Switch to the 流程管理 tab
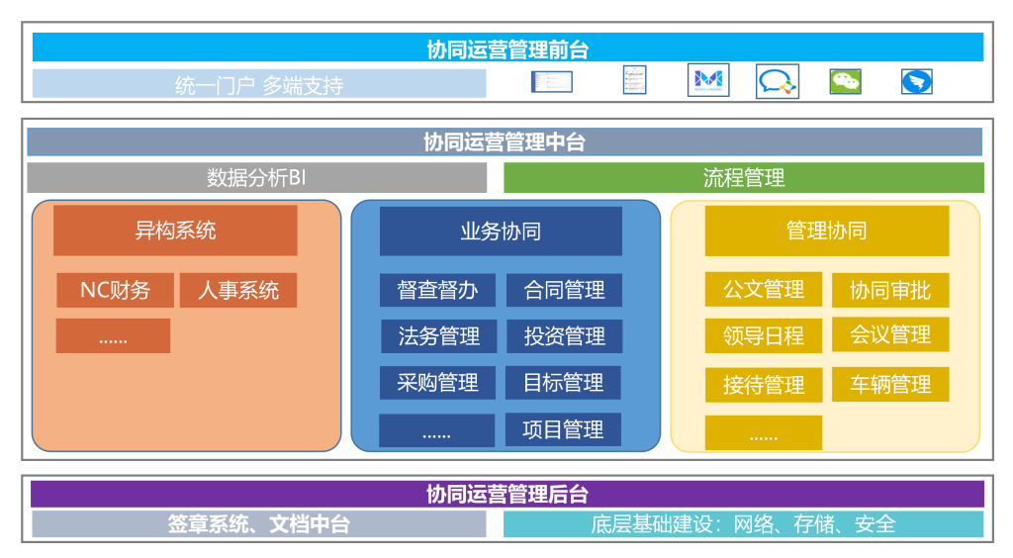Image resolution: width=1013 pixels, height=558 pixels. pos(744,178)
